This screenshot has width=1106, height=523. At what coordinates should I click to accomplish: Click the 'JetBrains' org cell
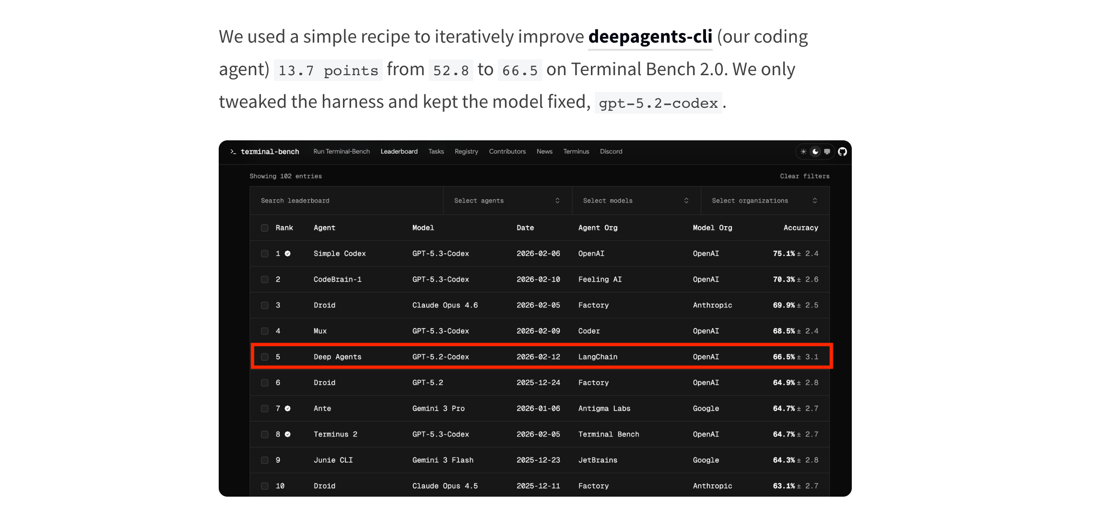coord(598,460)
